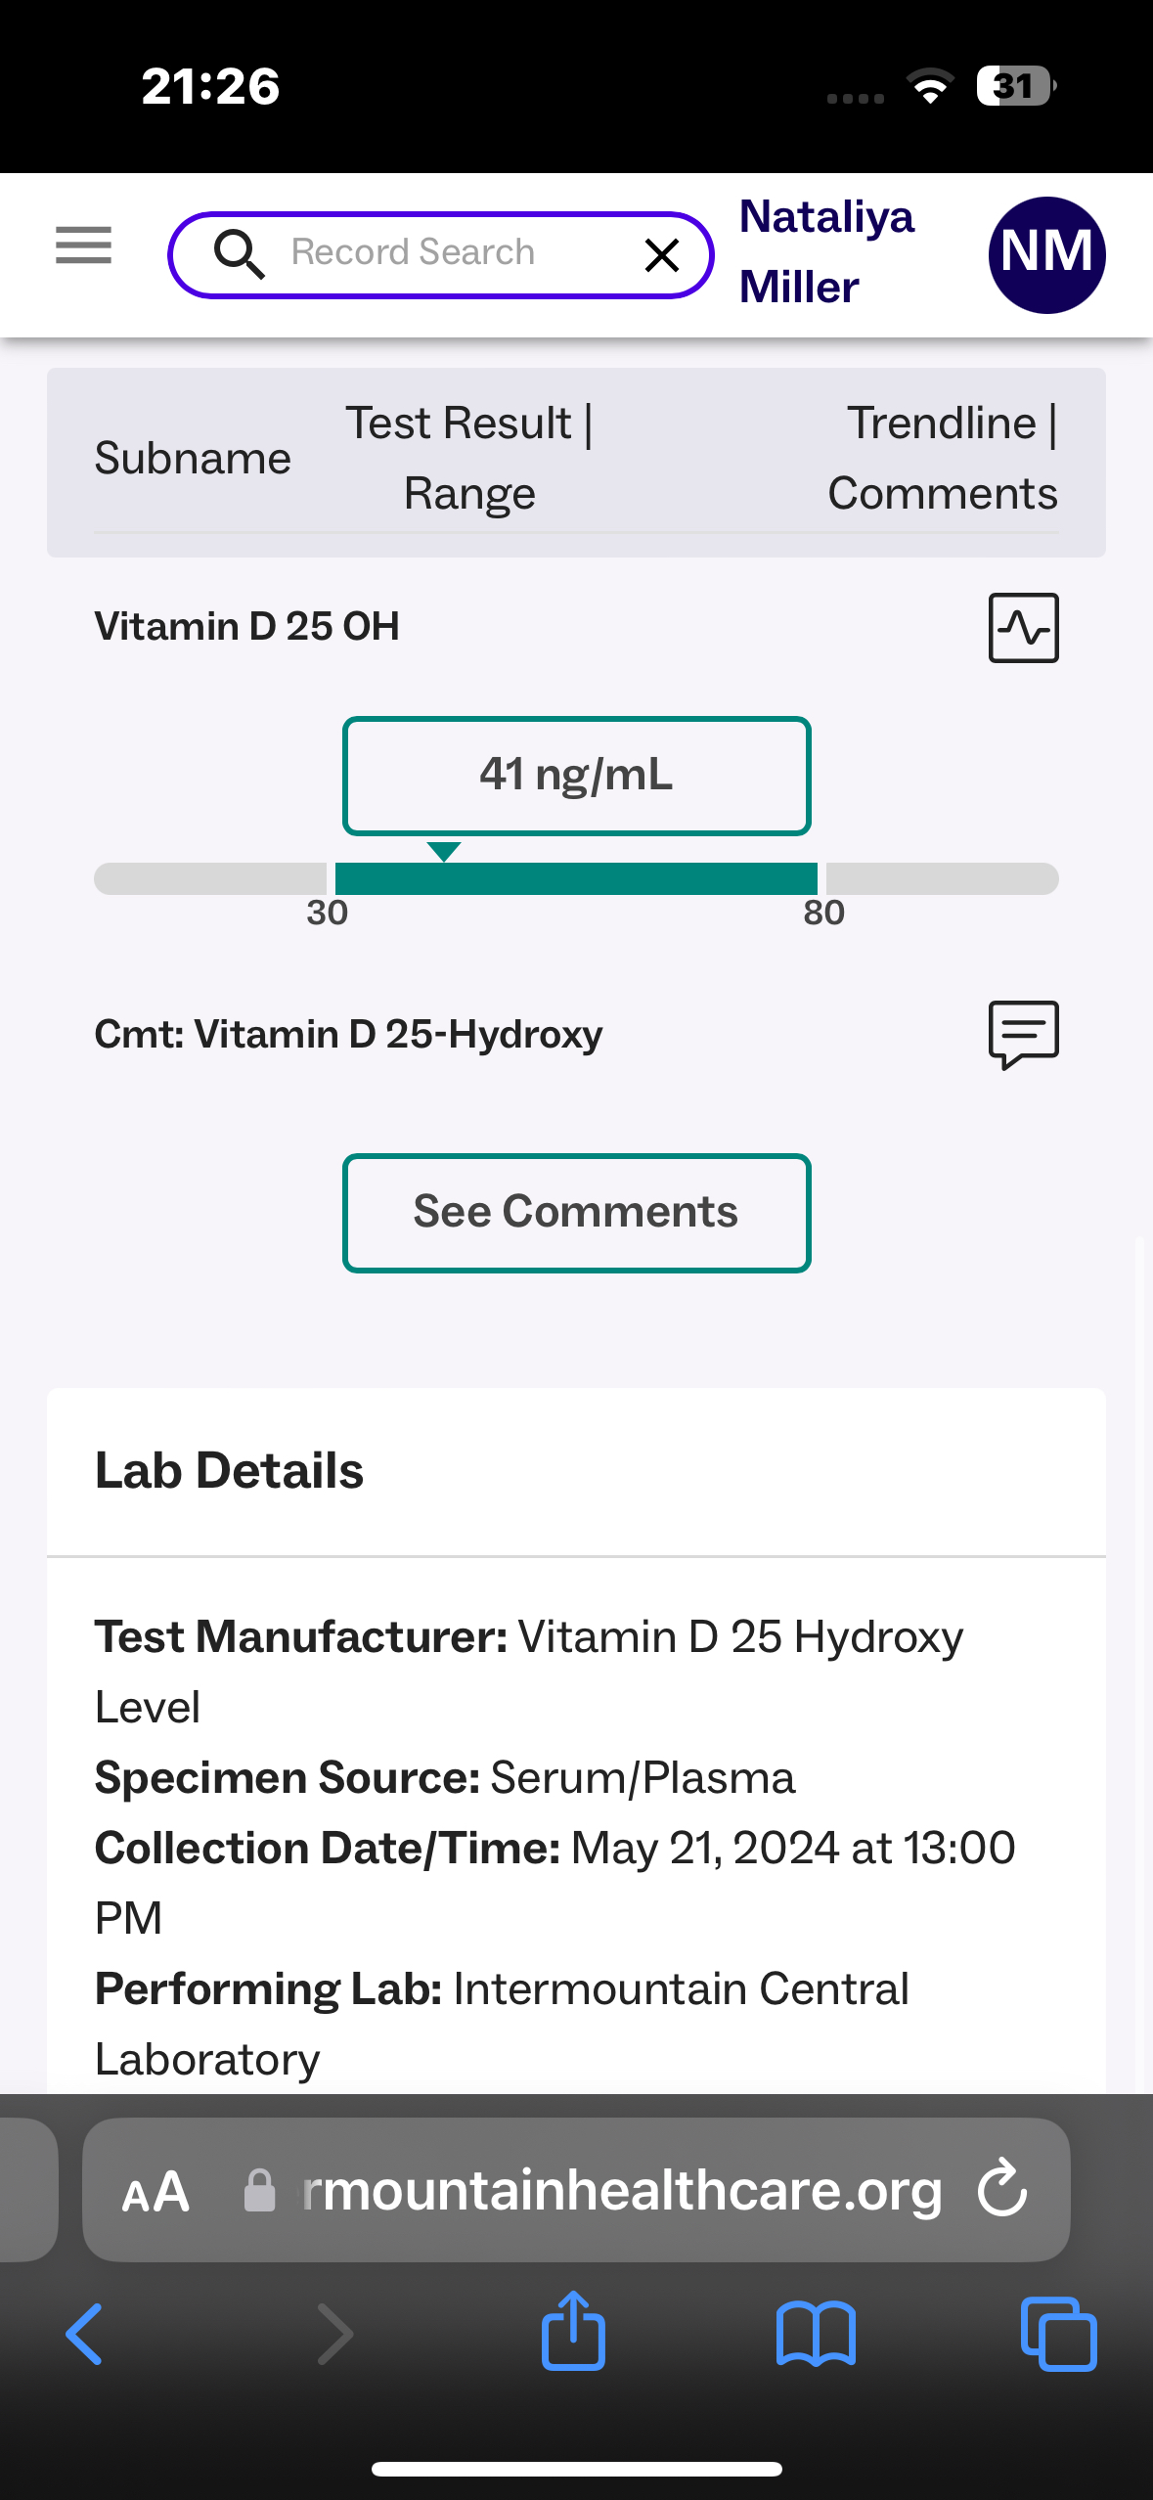Go back to previous page
This screenshot has height=2500, width=1153.
click(84, 2334)
